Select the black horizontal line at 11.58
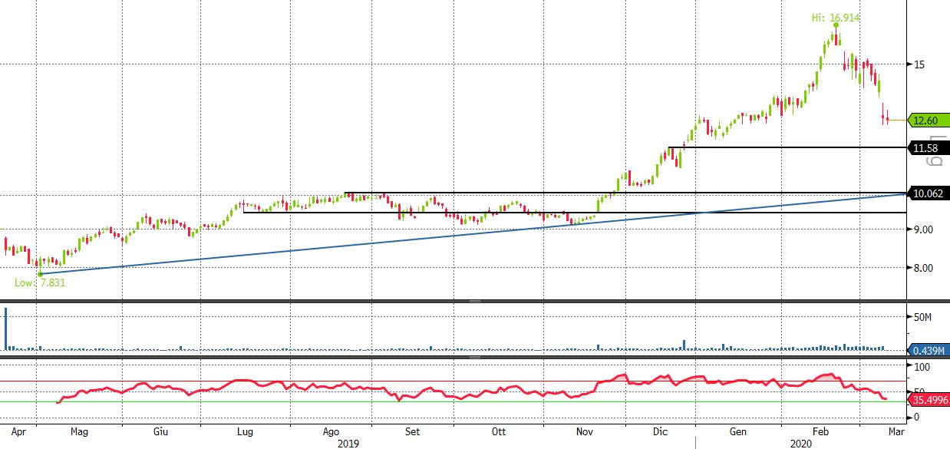 [787, 147]
